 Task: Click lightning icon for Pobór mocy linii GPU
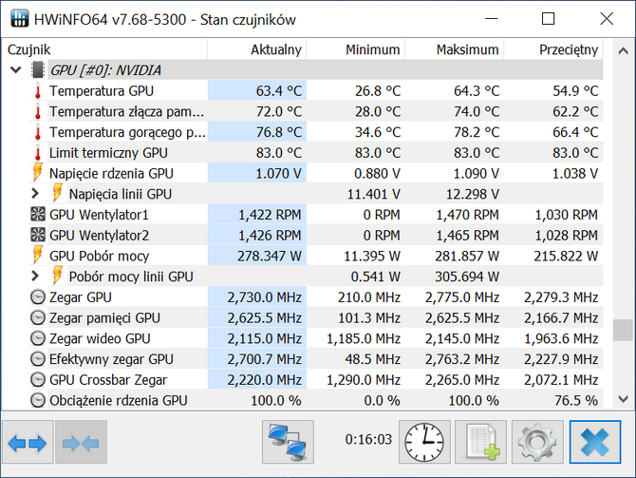pos(58,276)
